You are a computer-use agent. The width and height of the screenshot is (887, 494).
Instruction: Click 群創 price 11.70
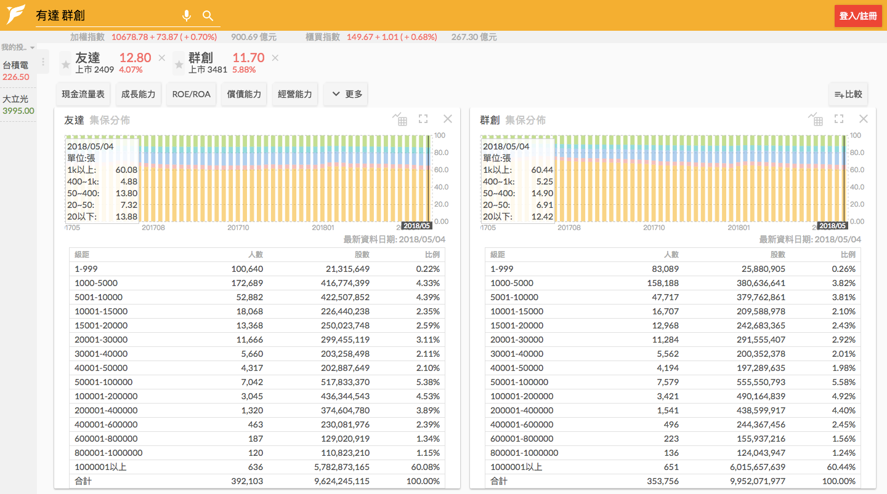pyautogui.click(x=248, y=58)
